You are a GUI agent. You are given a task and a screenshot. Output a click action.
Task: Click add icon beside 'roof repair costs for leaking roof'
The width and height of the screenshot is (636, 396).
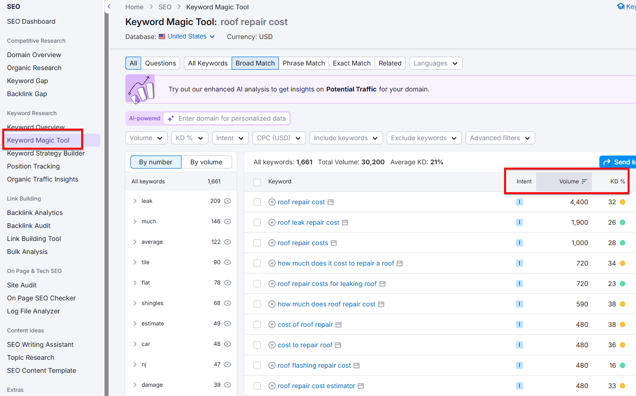pyautogui.click(x=272, y=284)
